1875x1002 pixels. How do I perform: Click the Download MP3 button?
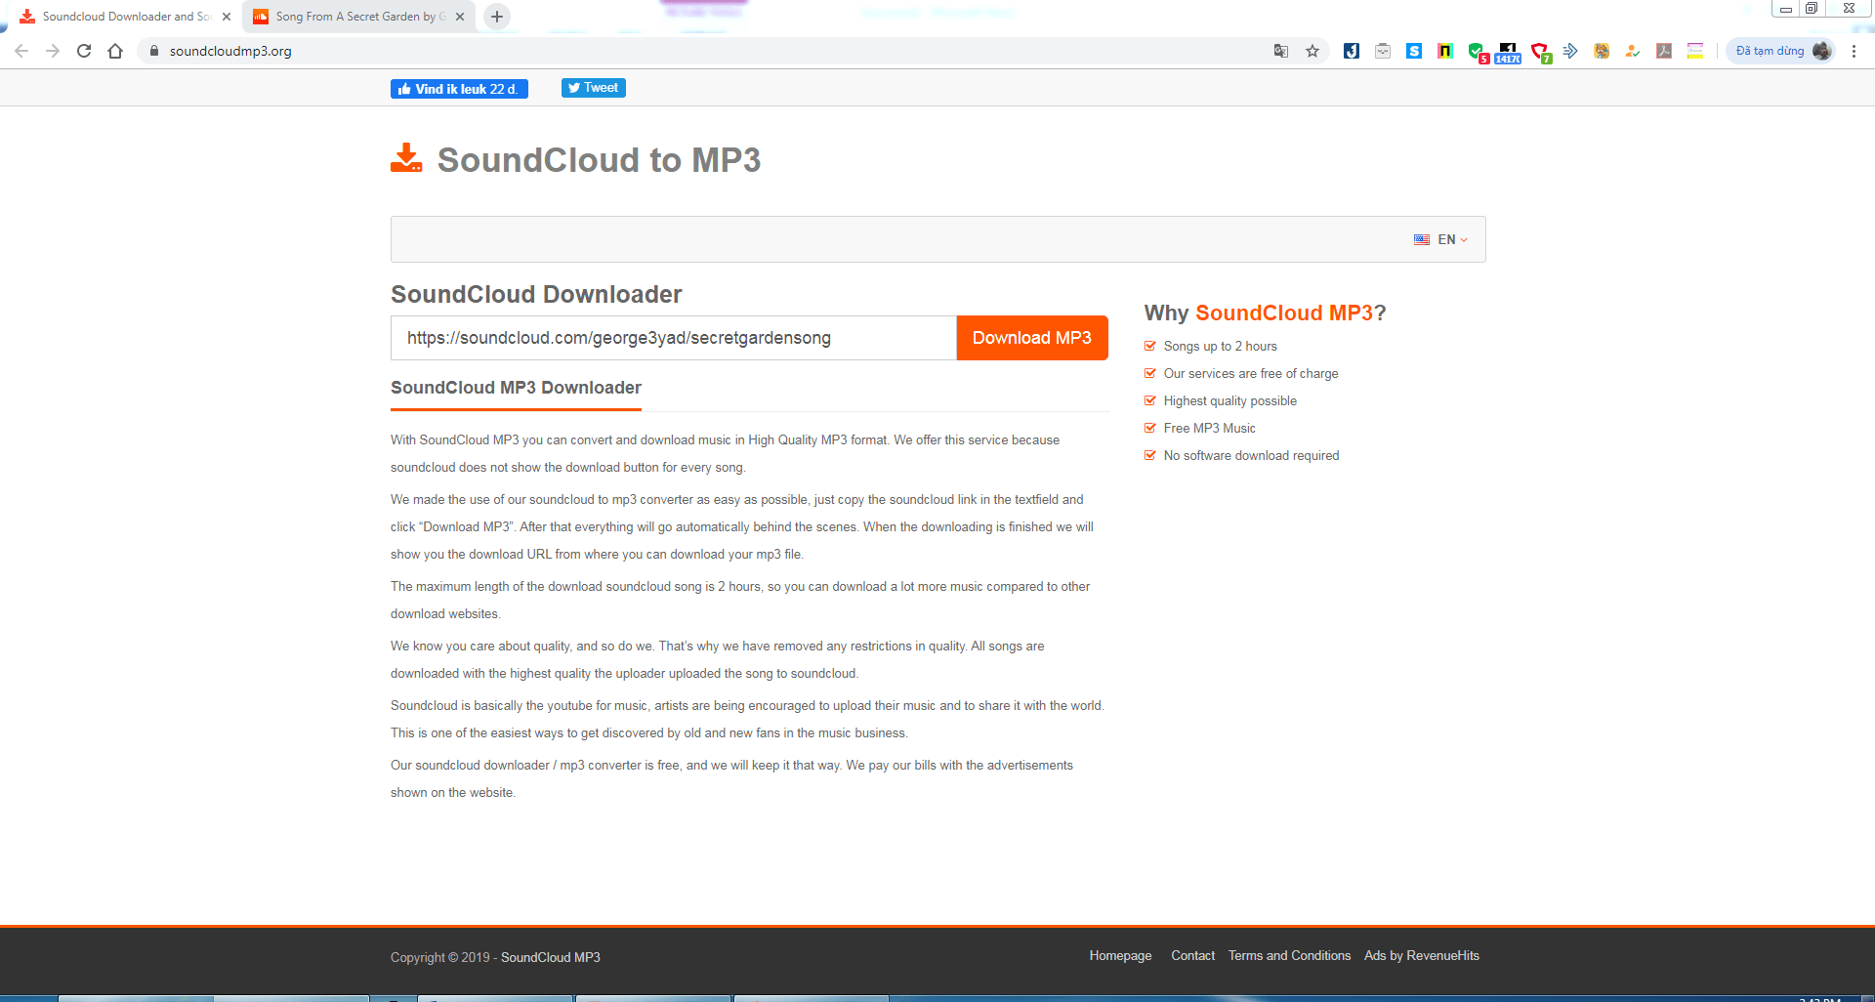point(1032,338)
